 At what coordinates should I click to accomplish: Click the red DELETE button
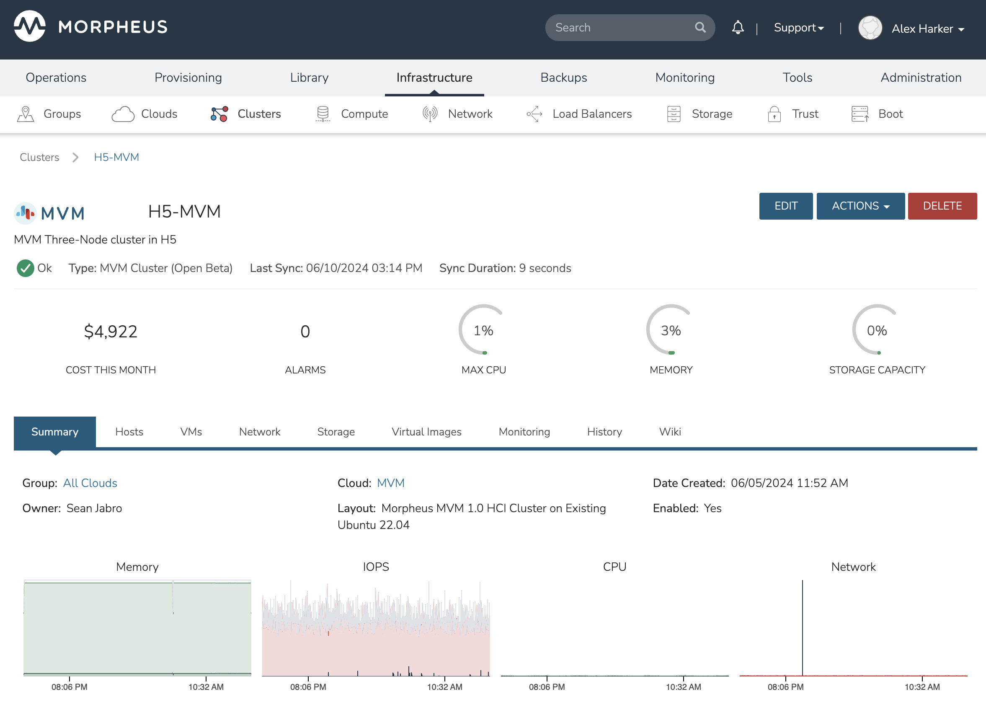coord(942,206)
